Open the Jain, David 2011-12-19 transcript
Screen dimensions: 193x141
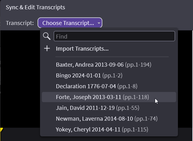click(x=84, y=108)
